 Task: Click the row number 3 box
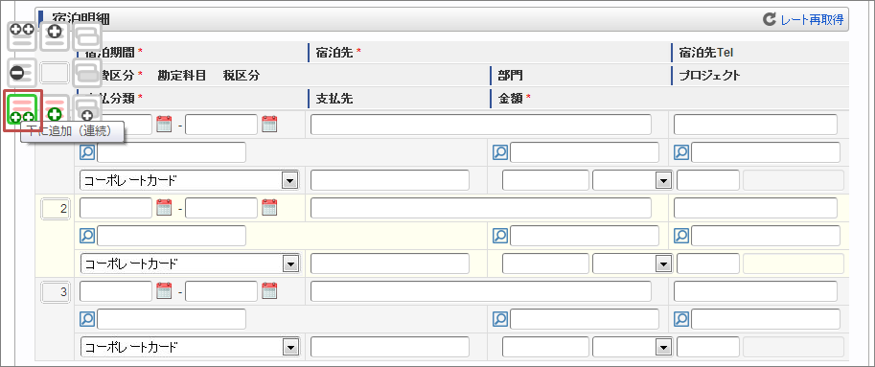[56, 291]
